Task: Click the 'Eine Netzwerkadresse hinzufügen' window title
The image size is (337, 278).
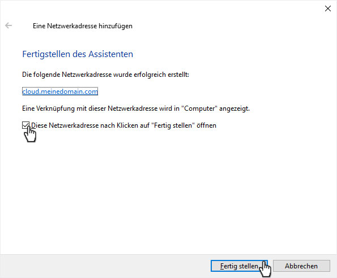Action: (x=83, y=26)
